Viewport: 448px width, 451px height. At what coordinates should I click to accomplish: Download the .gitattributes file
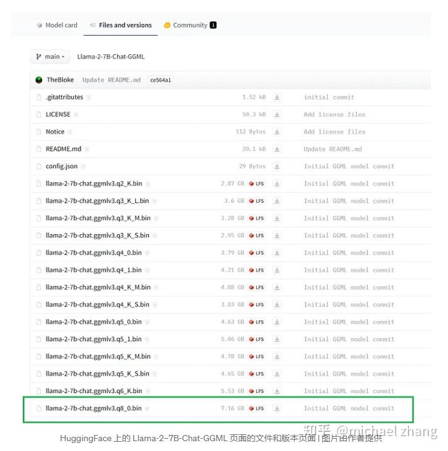pyautogui.click(x=277, y=97)
